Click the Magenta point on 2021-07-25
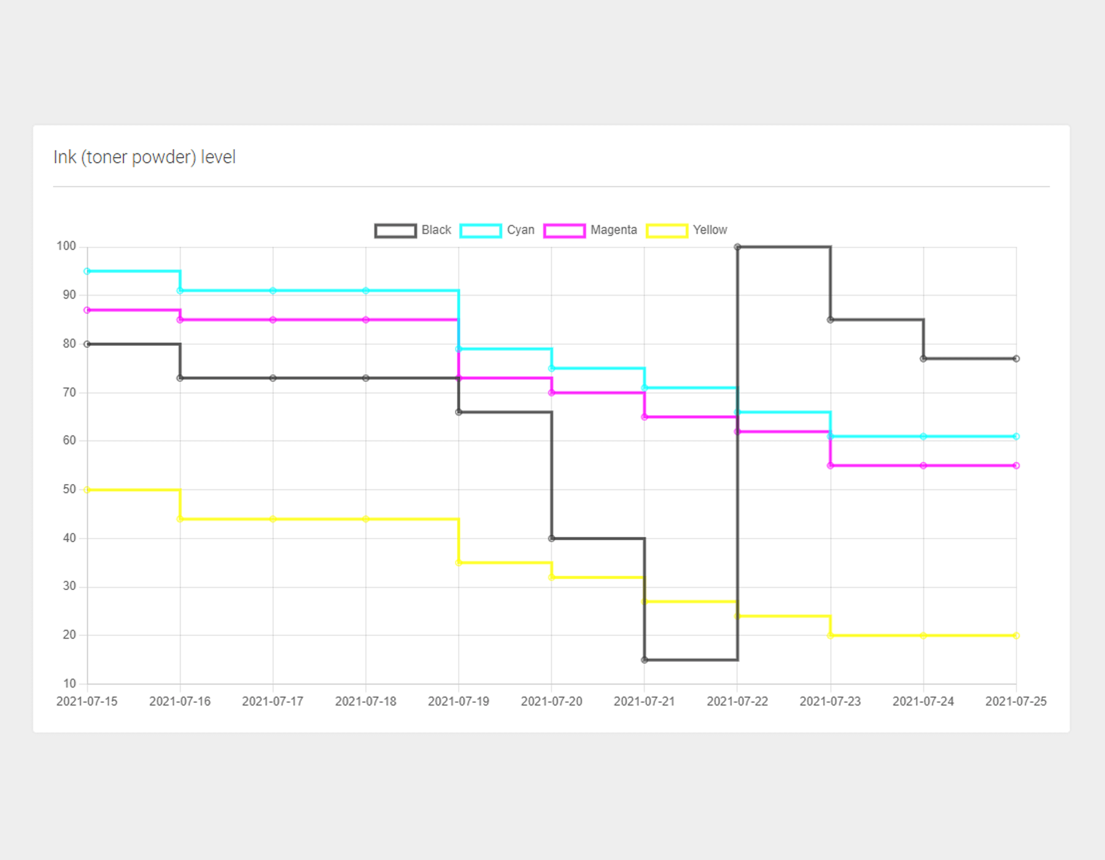The image size is (1105, 860). (1016, 466)
